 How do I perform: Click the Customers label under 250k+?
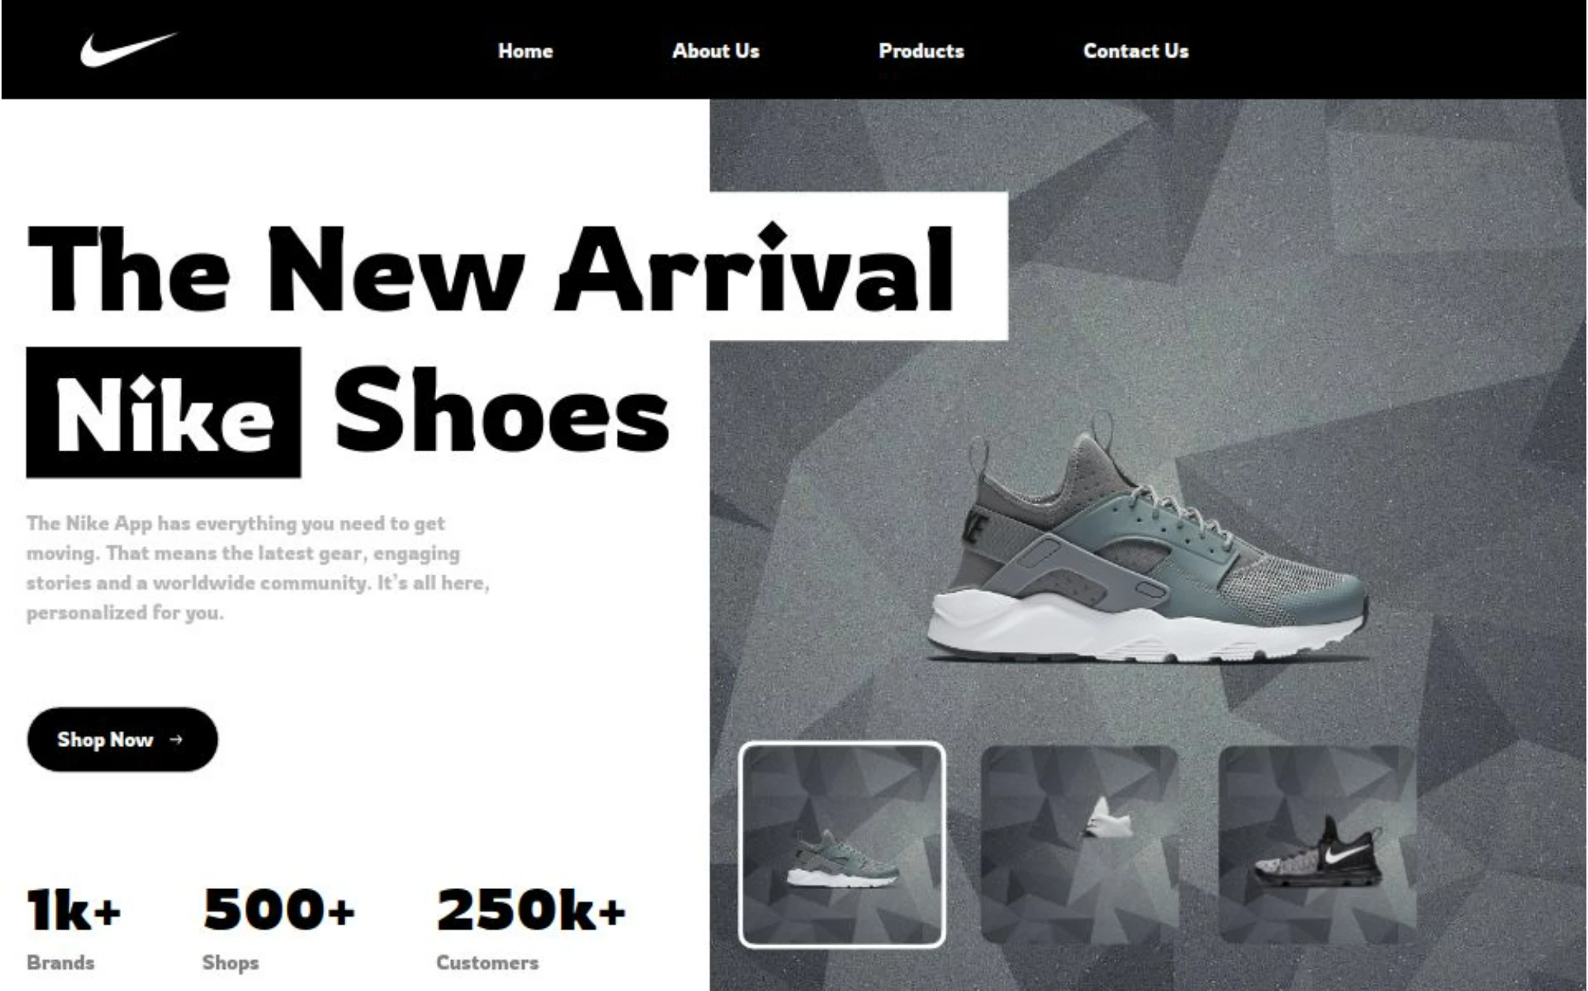pyautogui.click(x=487, y=963)
